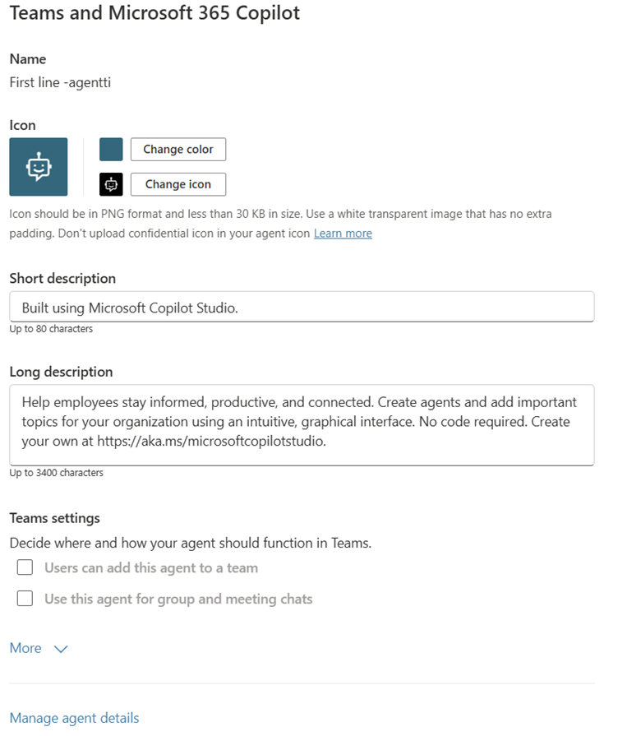
Task: Click the large teal agent icon preview
Action: pyautogui.click(x=39, y=167)
